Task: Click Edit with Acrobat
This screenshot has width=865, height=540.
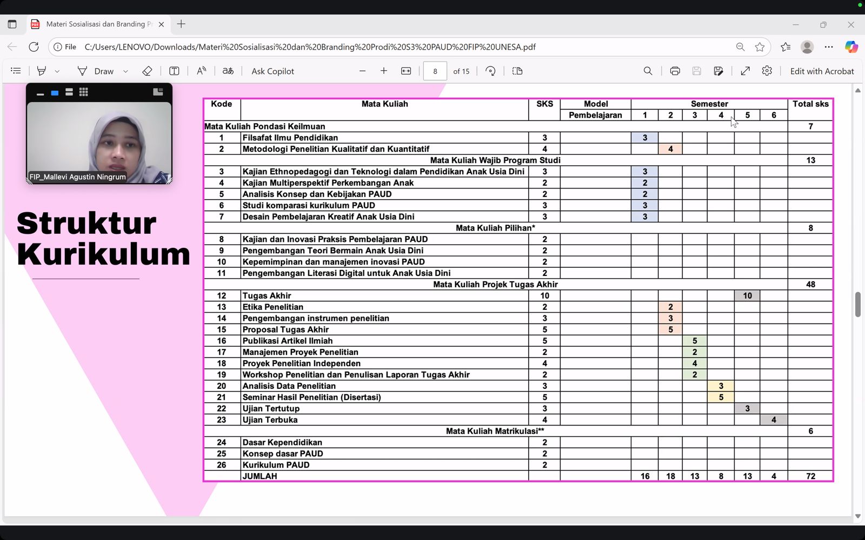Action: click(822, 71)
